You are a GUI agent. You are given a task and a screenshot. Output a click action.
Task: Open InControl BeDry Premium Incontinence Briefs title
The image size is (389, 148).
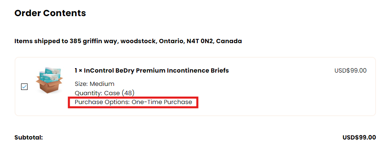pyautogui.click(x=156, y=71)
